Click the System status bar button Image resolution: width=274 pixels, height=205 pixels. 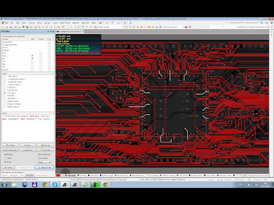tap(212, 179)
